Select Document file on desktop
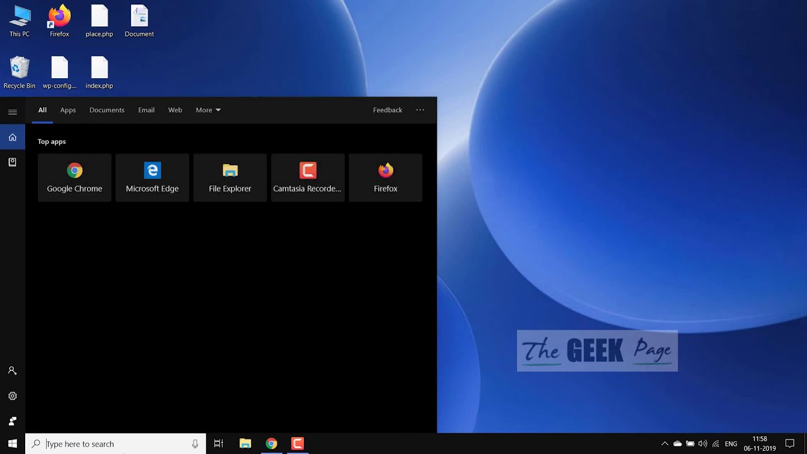Screen dimensions: 807x454 click(x=139, y=21)
